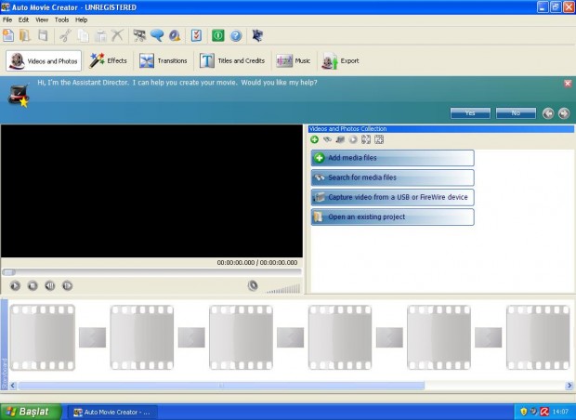The width and height of the screenshot is (576, 420).
Task: Click the Add media files button
Action: pos(393,158)
